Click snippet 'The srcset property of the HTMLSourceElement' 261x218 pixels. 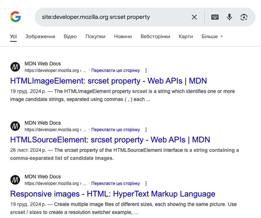pyautogui.click(x=125, y=154)
